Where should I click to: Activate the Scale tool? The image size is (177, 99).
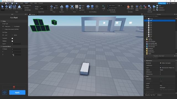11,7
